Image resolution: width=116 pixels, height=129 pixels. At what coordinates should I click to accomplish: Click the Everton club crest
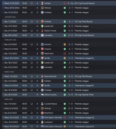pyautogui.click(x=42, y=44)
